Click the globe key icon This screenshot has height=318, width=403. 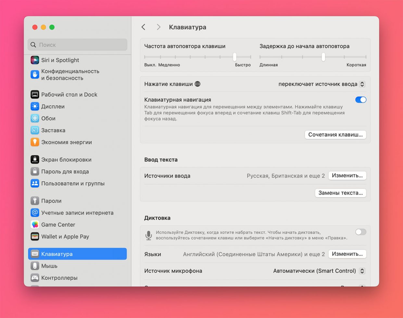(x=197, y=84)
